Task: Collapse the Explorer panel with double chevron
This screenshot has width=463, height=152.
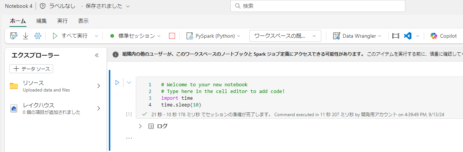Action: click(96, 55)
